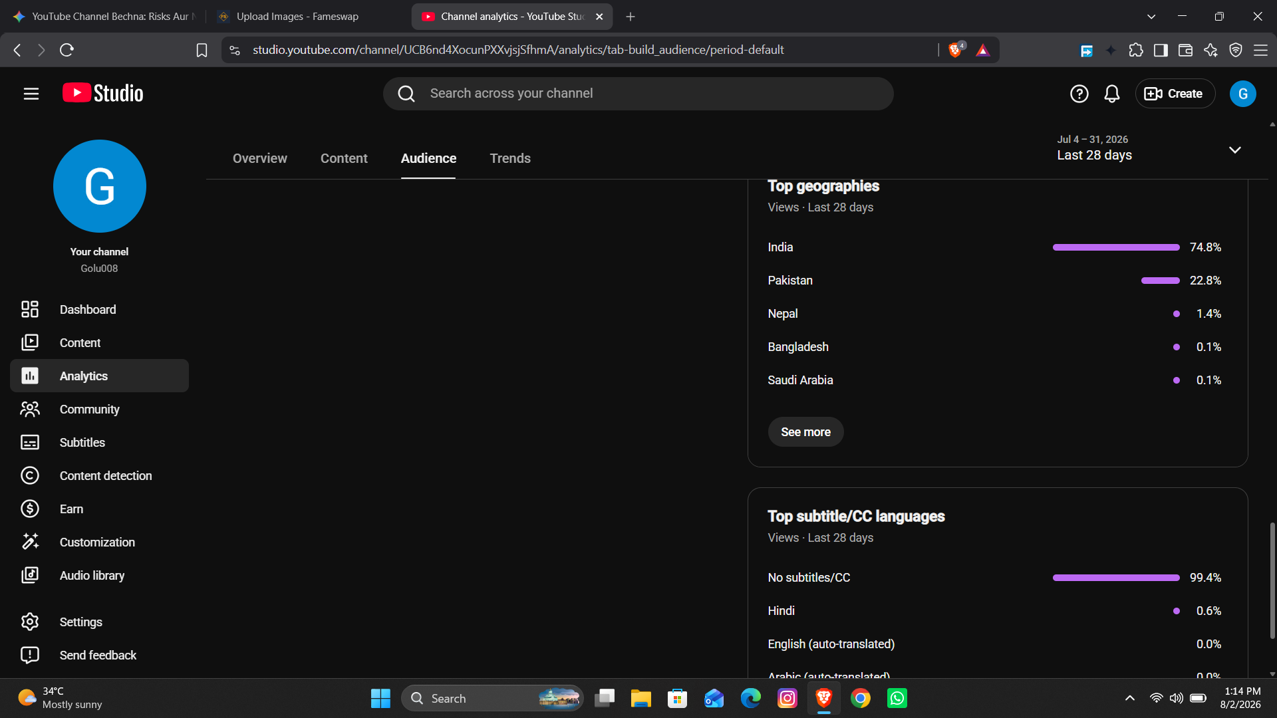The width and height of the screenshot is (1277, 718).
Task: Open the Help question mark icon
Action: pyautogui.click(x=1079, y=94)
